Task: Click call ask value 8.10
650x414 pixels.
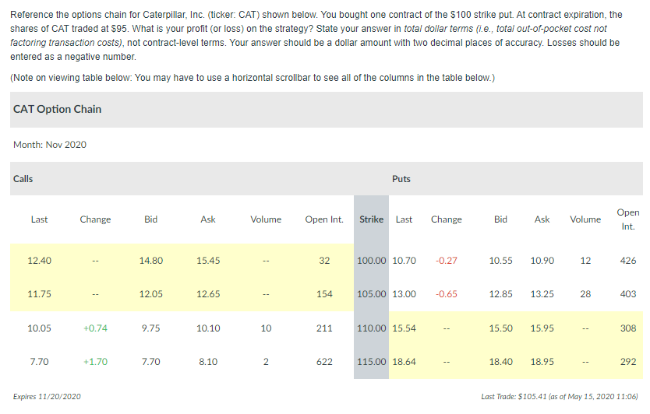Action: coord(208,362)
